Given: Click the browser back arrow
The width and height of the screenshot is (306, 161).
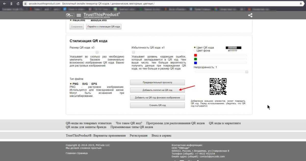Looking at the screenshot, I should click(x=5, y=4).
